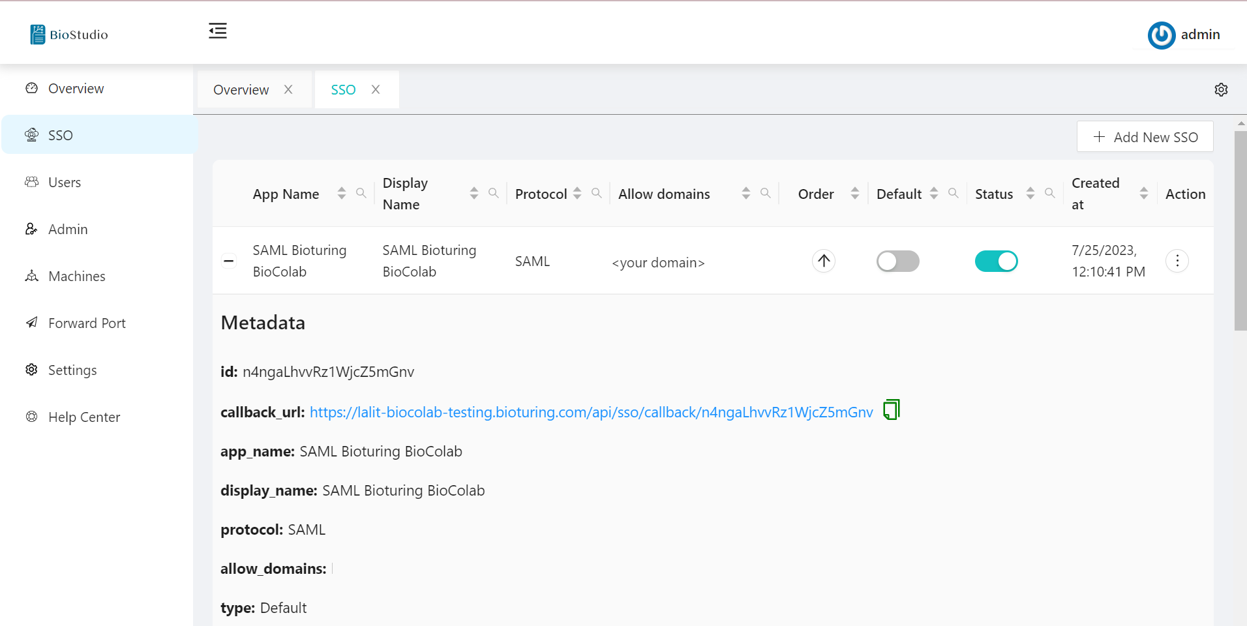This screenshot has height=626, width=1247.
Task: Open Status column search icon
Action: (1049, 193)
